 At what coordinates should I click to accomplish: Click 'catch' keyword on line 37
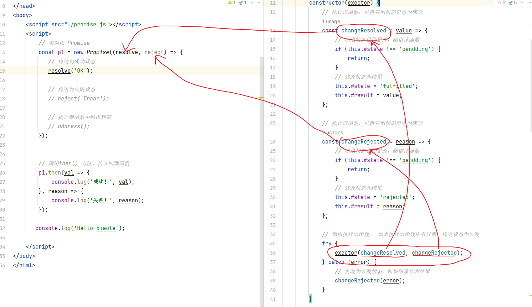tap(336, 262)
